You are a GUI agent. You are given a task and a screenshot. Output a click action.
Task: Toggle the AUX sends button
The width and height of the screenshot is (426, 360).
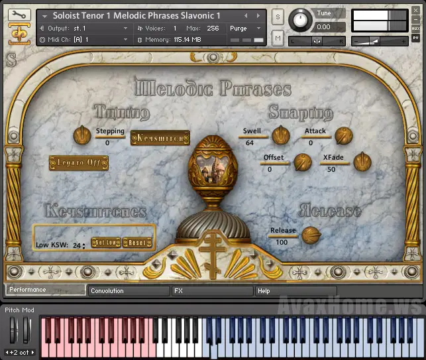click(x=415, y=29)
